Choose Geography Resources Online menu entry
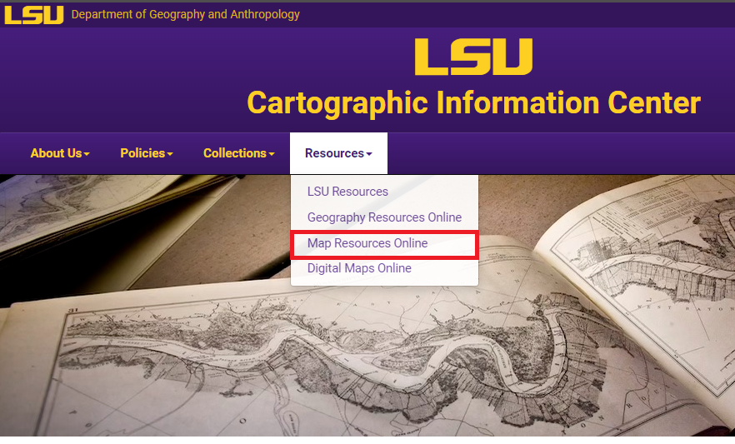 [384, 217]
